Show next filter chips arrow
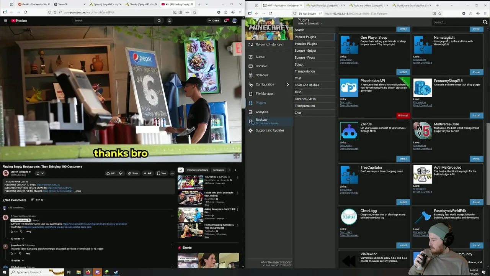 coord(235,170)
